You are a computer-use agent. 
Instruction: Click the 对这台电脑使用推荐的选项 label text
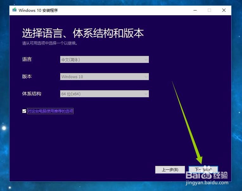pyautogui.click(x=50, y=111)
